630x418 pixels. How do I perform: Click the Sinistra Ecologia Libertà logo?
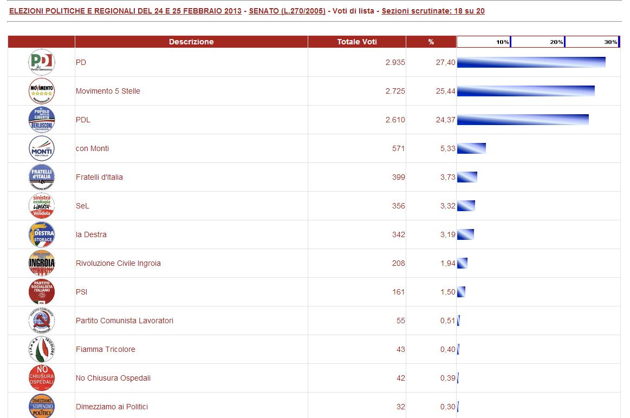tap(41, 206)
